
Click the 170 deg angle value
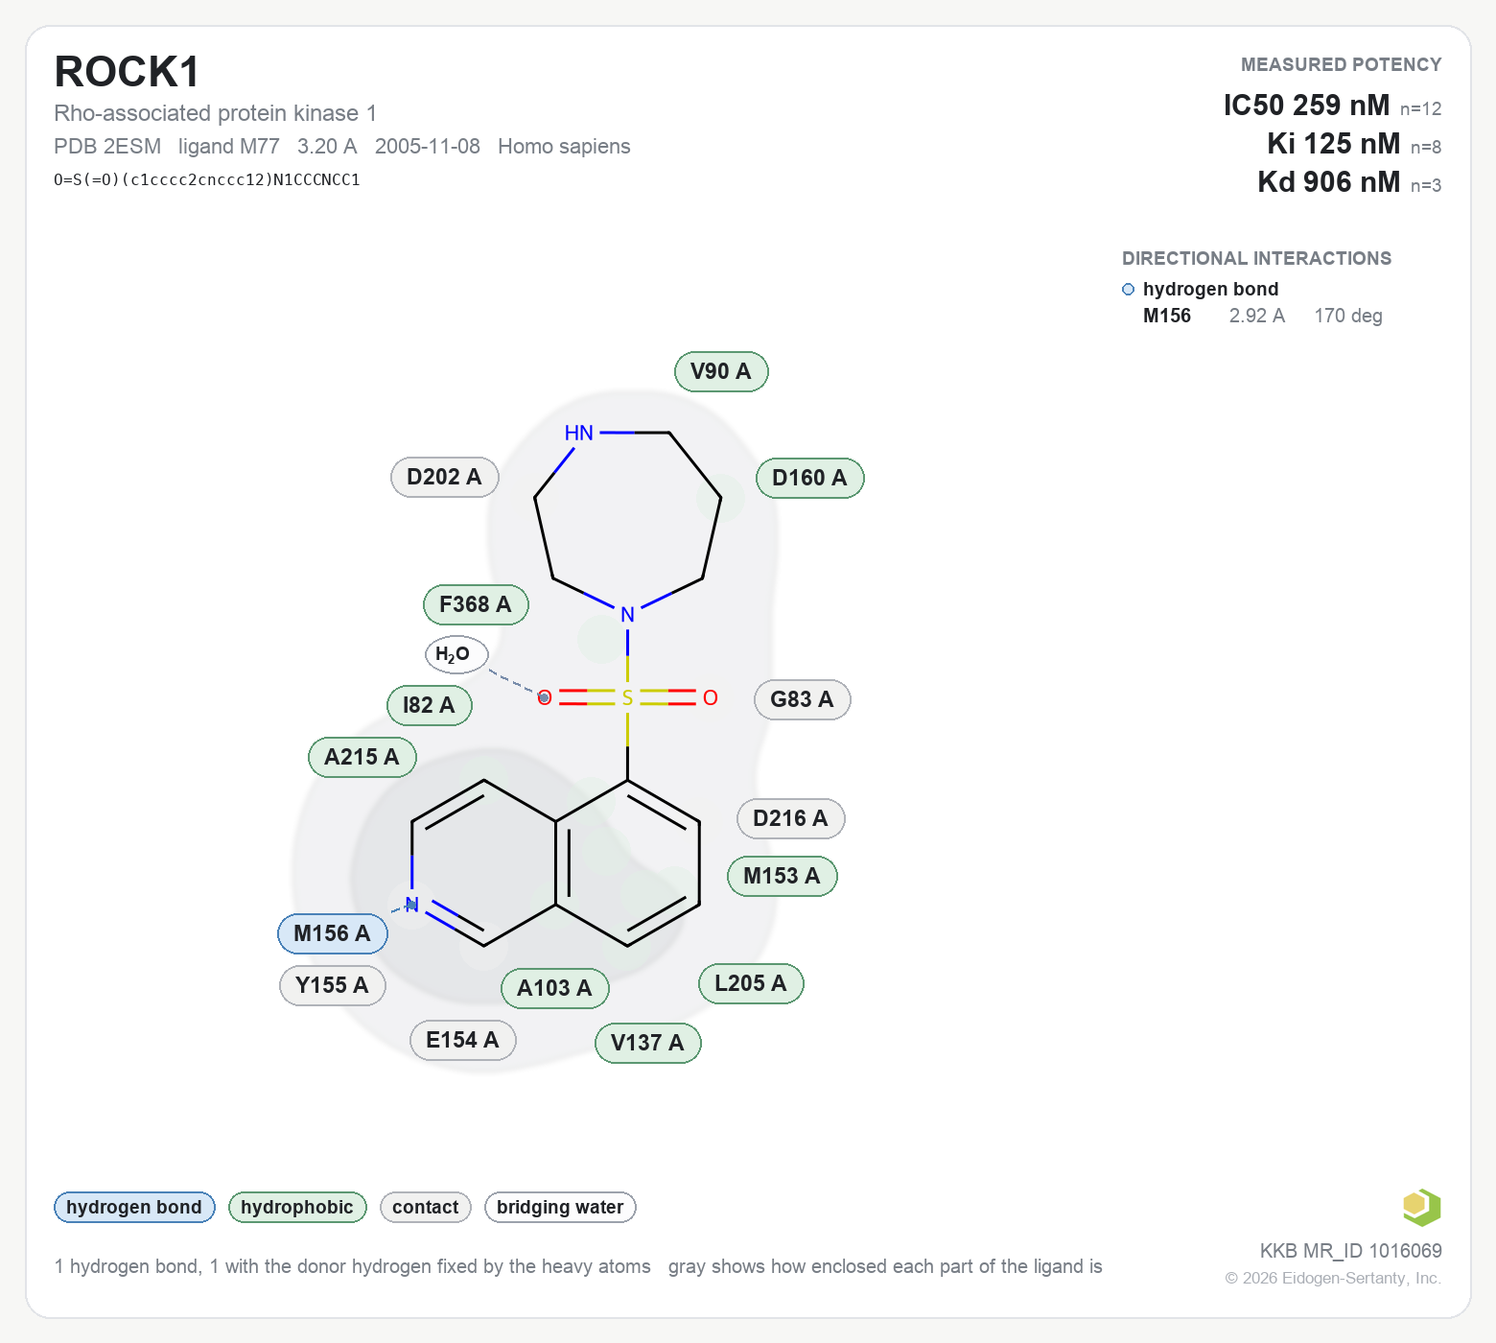(x=1348, y=316)
